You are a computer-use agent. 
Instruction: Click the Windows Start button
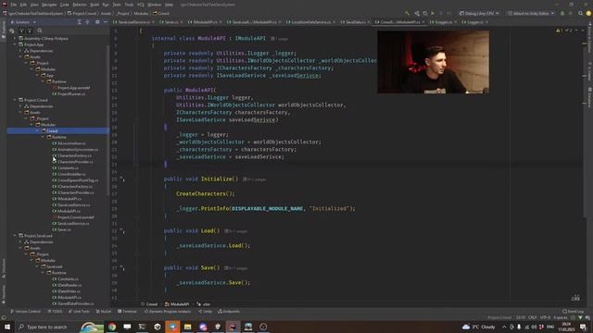click(7, 327)
